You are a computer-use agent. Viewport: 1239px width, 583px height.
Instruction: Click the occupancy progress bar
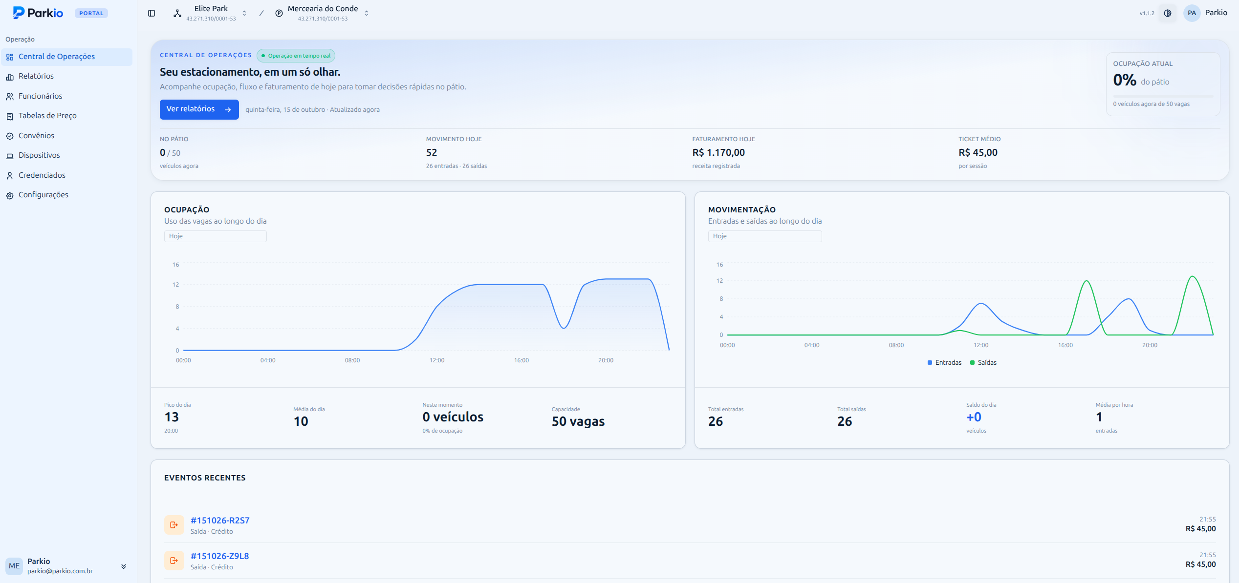tap(1163, 95)
